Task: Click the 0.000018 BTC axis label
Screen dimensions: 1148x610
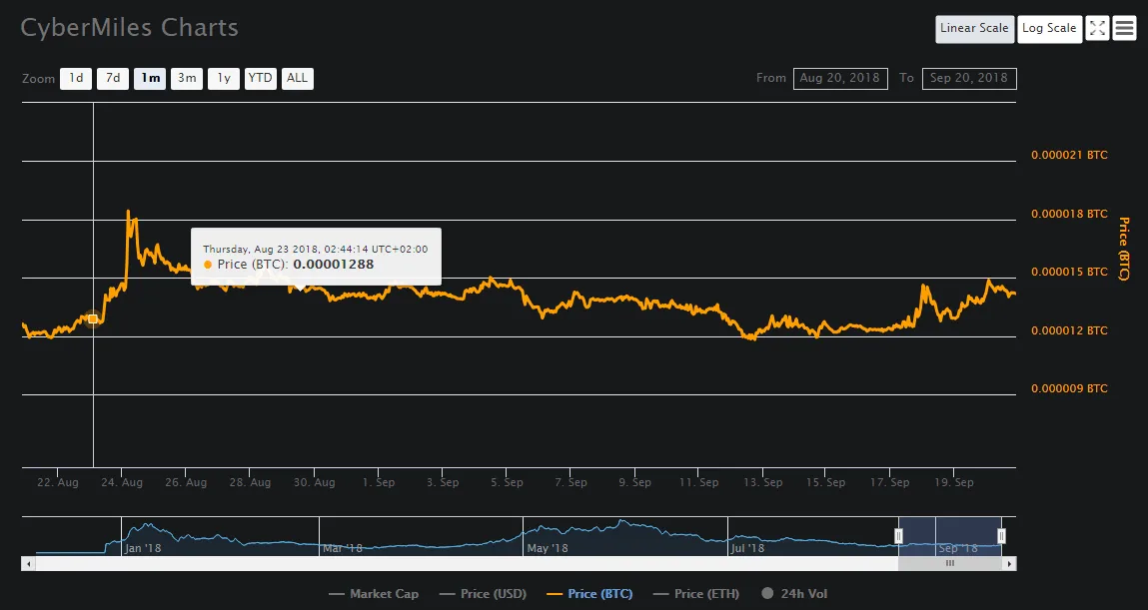Action: pyautogui.click(x=1069, y=214)
